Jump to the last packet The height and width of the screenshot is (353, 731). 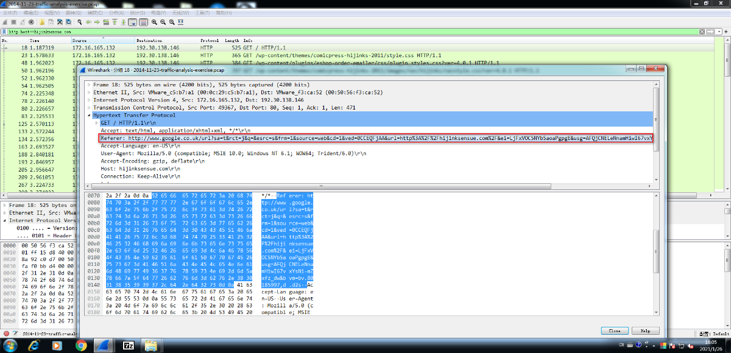pos(123,22)
